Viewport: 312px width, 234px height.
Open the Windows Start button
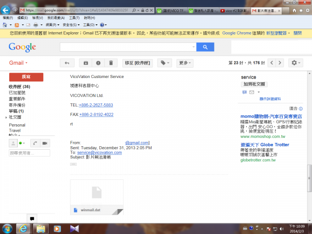7,229
